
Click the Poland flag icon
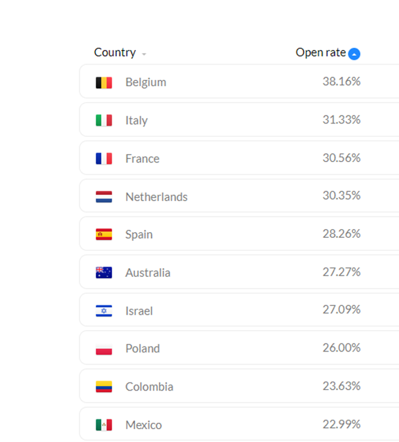click(x=104, y=349)
